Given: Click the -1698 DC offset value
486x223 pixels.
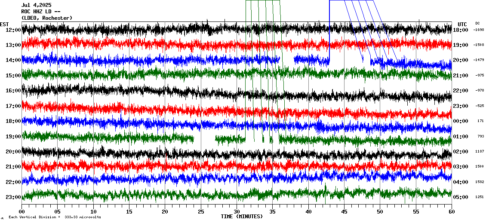Looking at the screenshot, I should pyautogui.click(x=479, y=30).
